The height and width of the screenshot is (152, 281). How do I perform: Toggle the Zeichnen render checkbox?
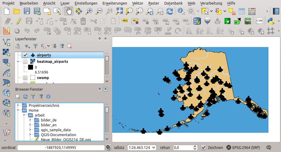point(204,147)
